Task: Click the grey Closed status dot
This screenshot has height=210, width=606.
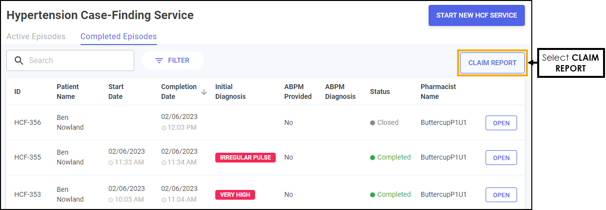Action: (x=373, y=123)
